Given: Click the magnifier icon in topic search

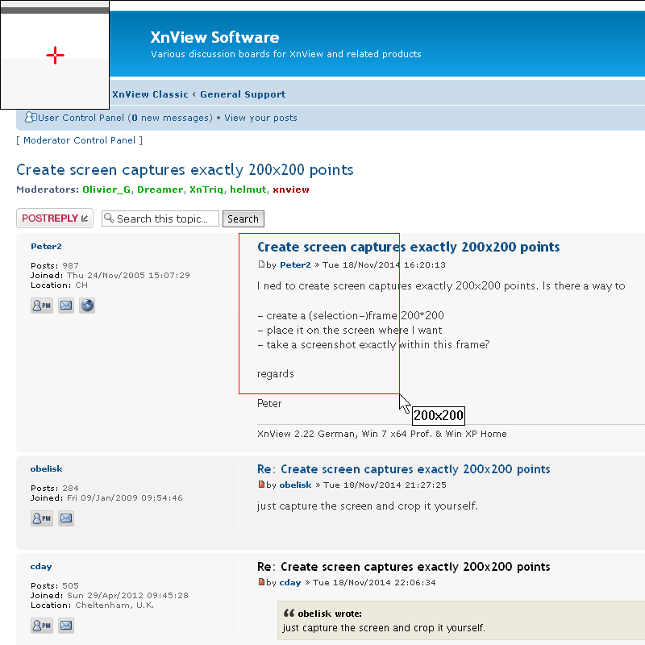Looking at the screenshot, I should (109, 218).
